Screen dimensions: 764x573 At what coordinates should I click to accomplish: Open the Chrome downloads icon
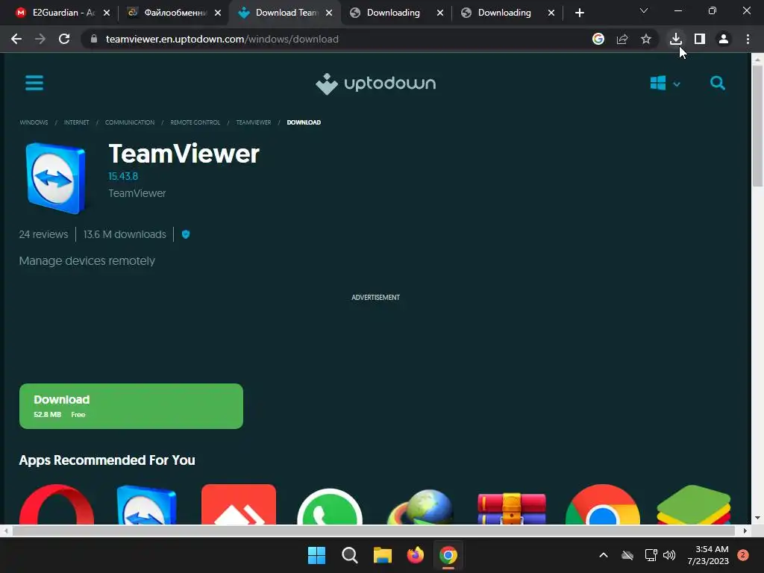pos(675,39)
